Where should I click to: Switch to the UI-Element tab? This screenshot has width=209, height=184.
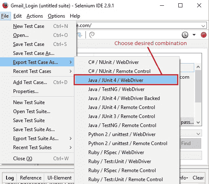tap(59, 178)
